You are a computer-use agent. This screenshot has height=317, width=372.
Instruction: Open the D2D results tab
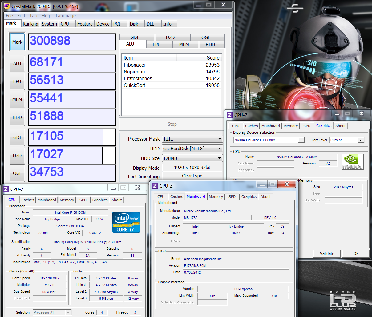(172, 37)
